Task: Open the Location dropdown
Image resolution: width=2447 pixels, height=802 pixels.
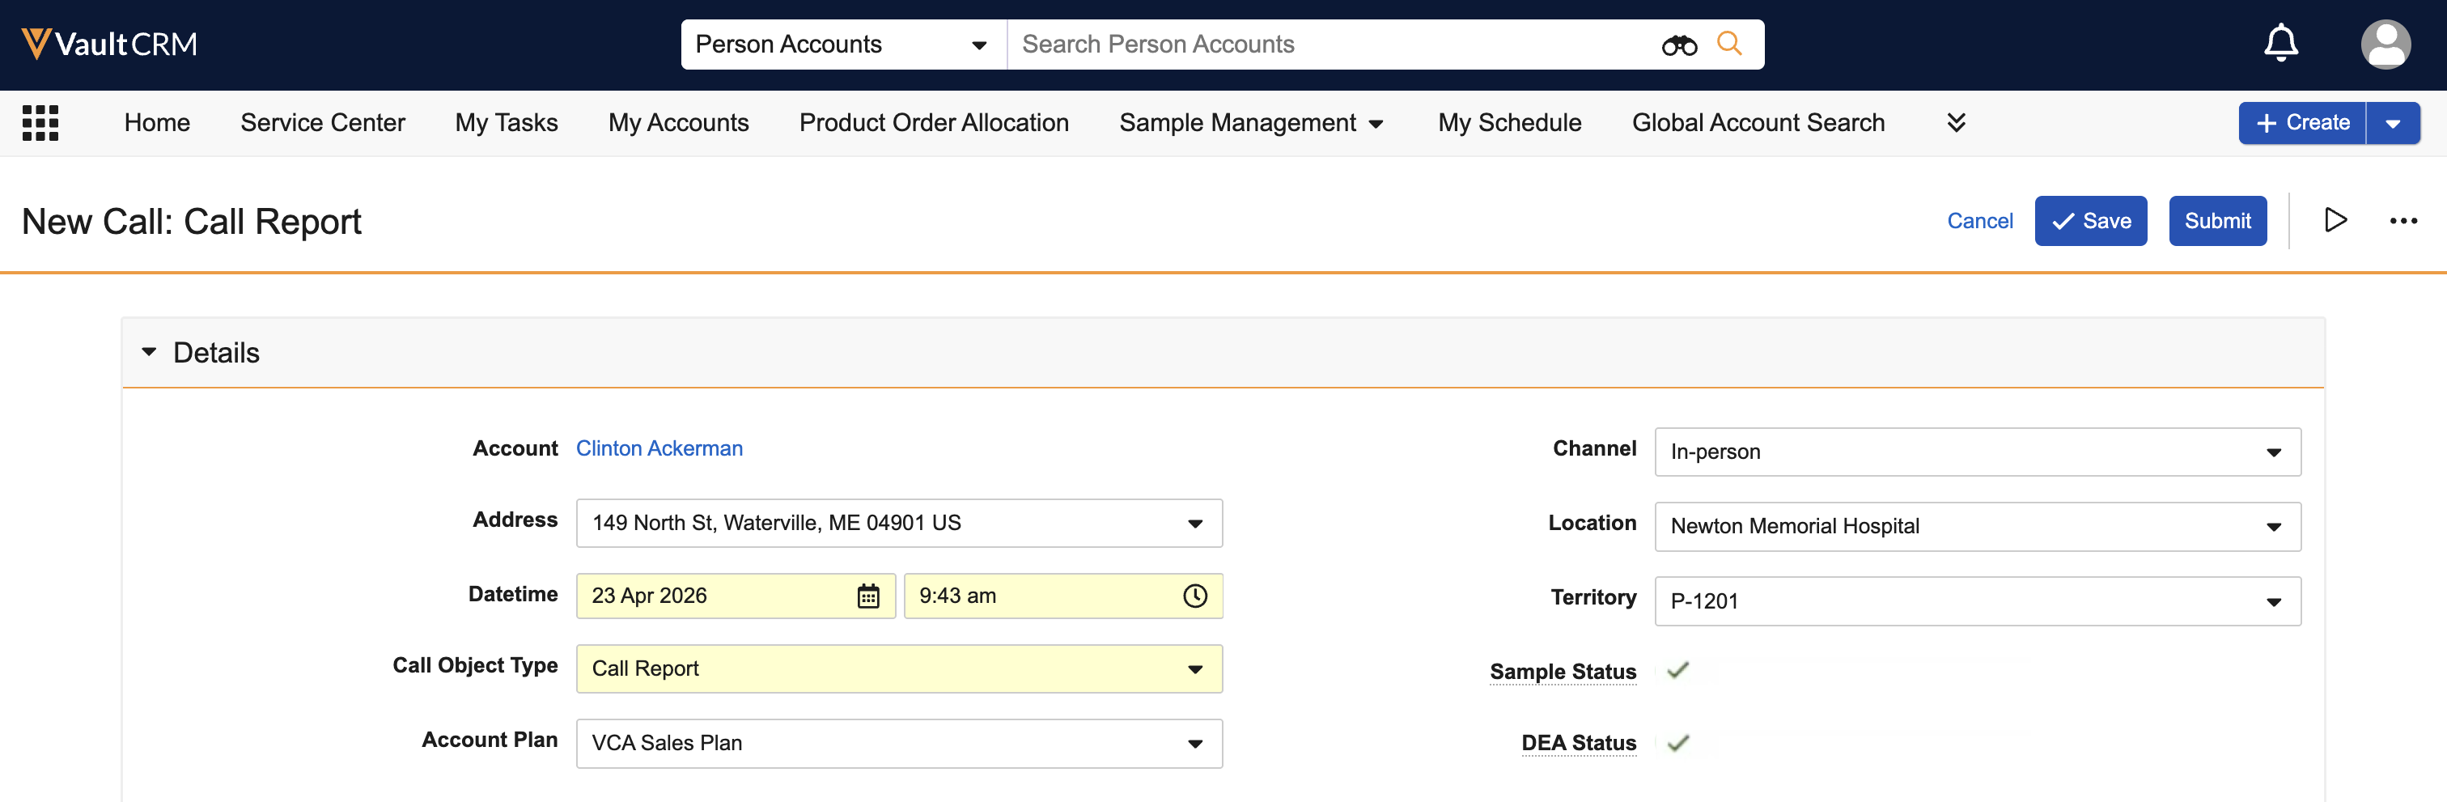Action: (1977, 526)
